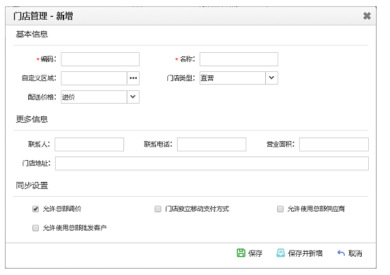Image resolution: width=390 pixels, height=275 pixels.
Task: Expand the 门店类型 dropdown arrow
Action: click(272, 78)
